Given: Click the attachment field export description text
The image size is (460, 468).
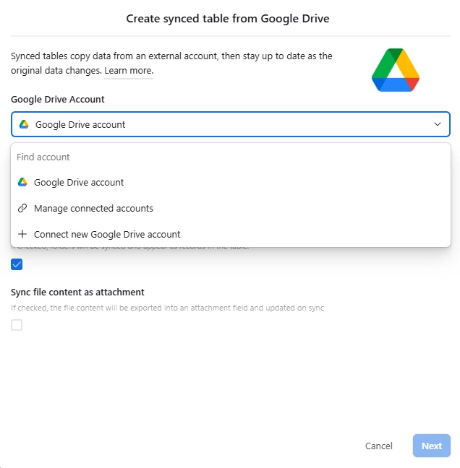Looking at the screenshot, I should [167, 308].
